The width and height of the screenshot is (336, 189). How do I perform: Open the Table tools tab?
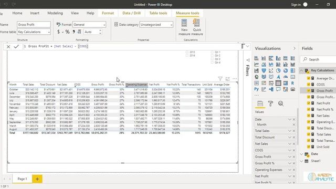click(x=158, y=13)
